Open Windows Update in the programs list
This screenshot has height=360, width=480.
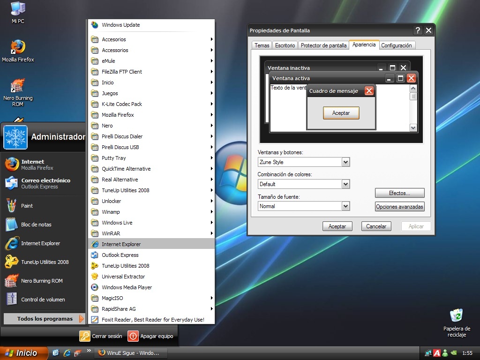point(151,25)
